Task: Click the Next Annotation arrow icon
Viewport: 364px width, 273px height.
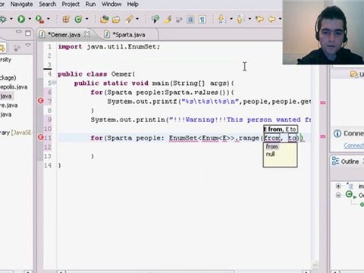Action: pyautogui.click(x=221, y=19)
